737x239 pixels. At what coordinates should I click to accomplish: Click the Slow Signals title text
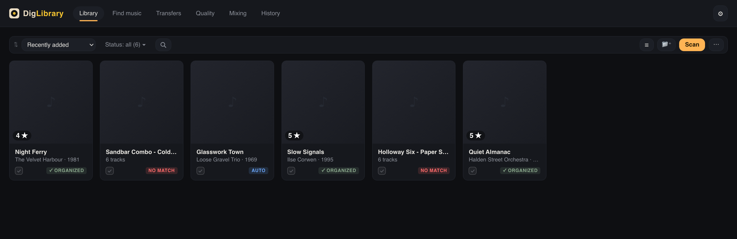[306, 152]
